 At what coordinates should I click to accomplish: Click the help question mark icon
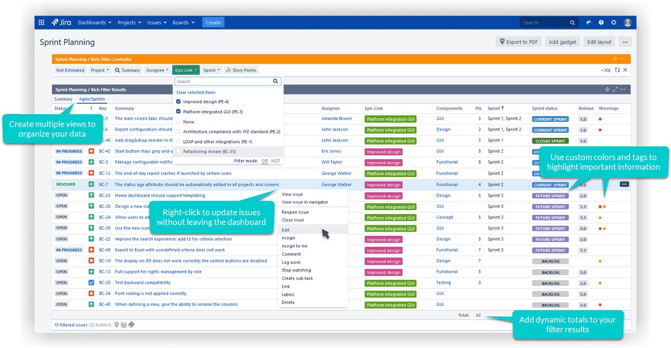pos(601,23)
